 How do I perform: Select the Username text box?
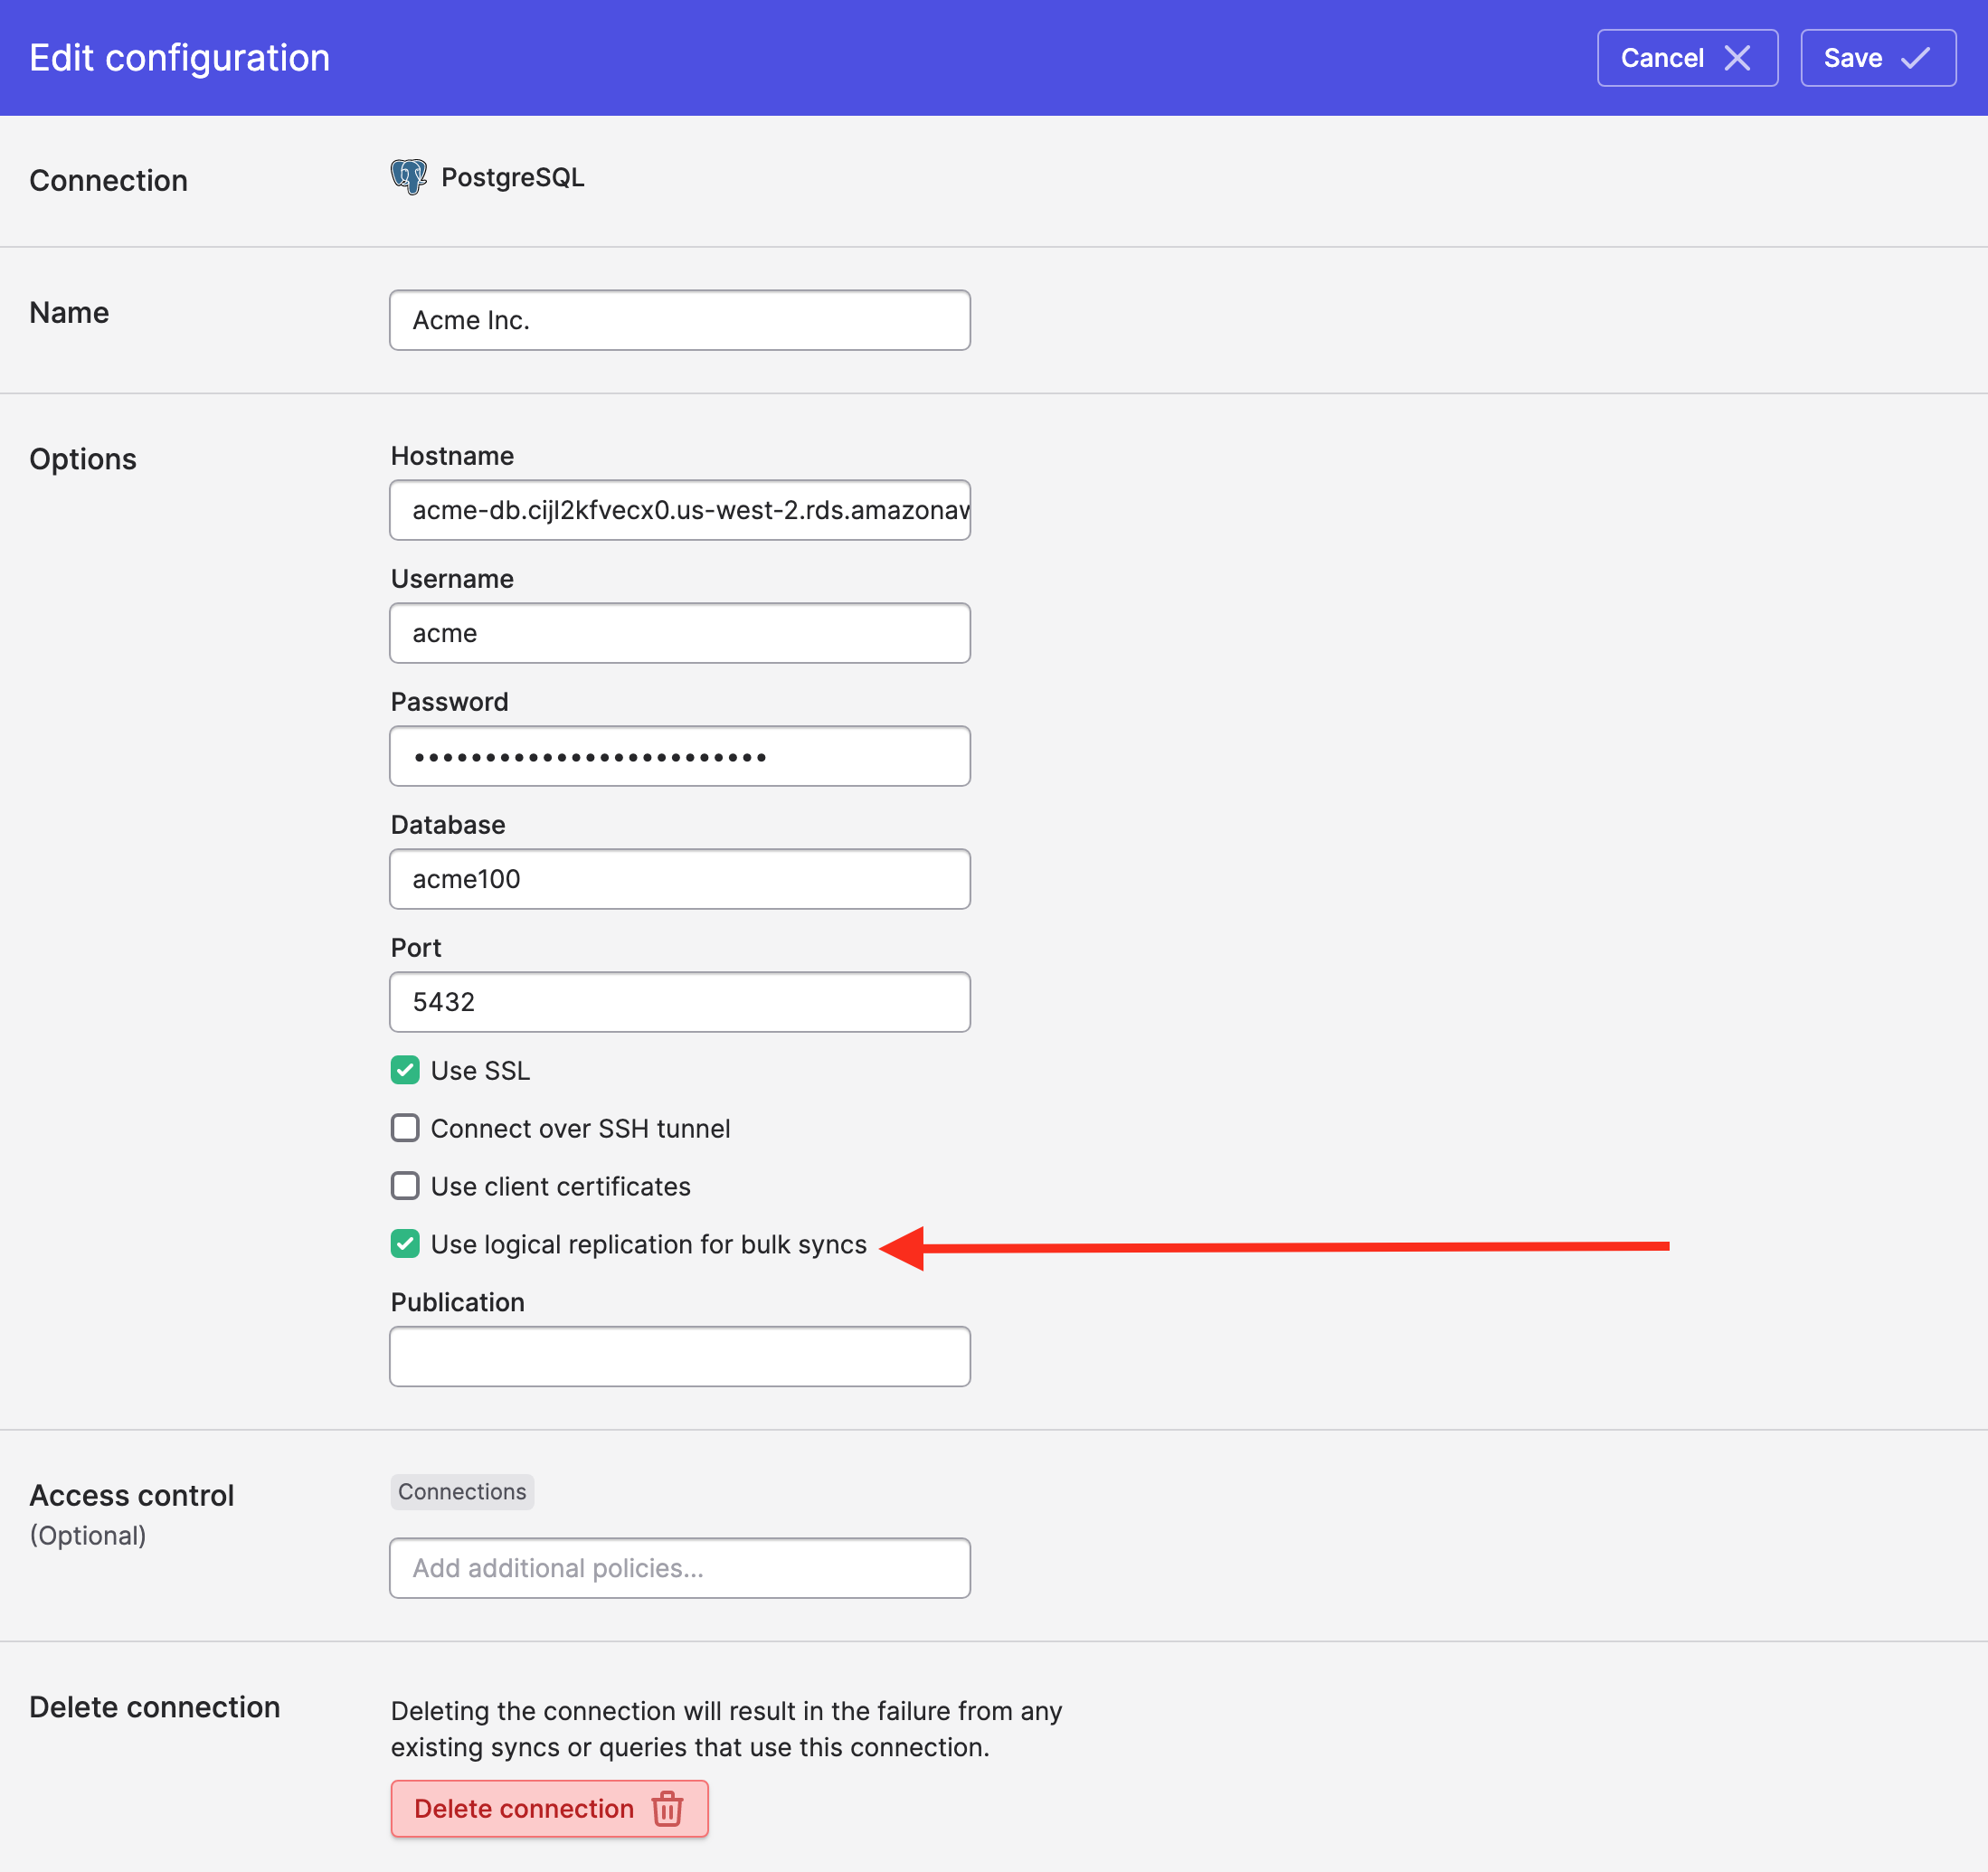click(679, 633)
